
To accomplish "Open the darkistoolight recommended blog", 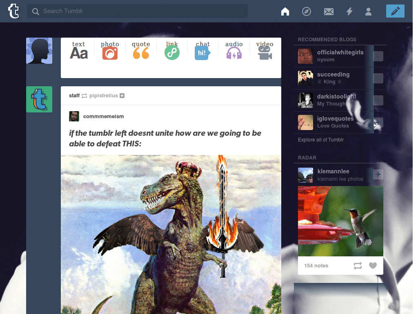I will [x=336, y=96].
